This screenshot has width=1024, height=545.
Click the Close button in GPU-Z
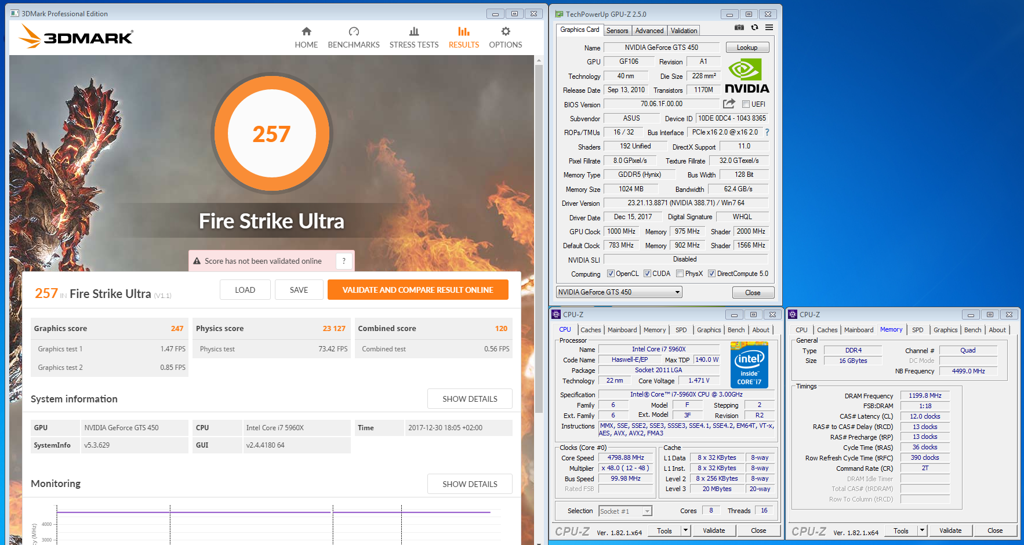753,292
